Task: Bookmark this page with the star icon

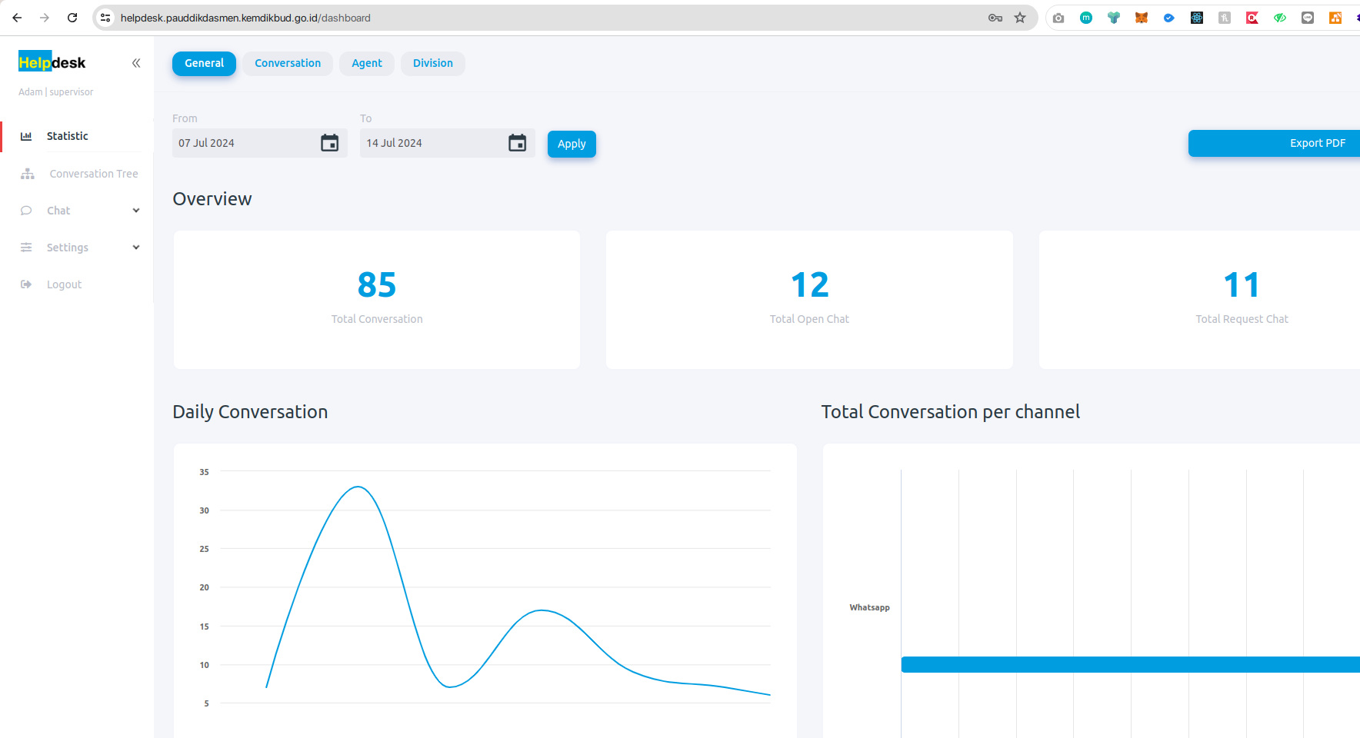Action: 1020,18
